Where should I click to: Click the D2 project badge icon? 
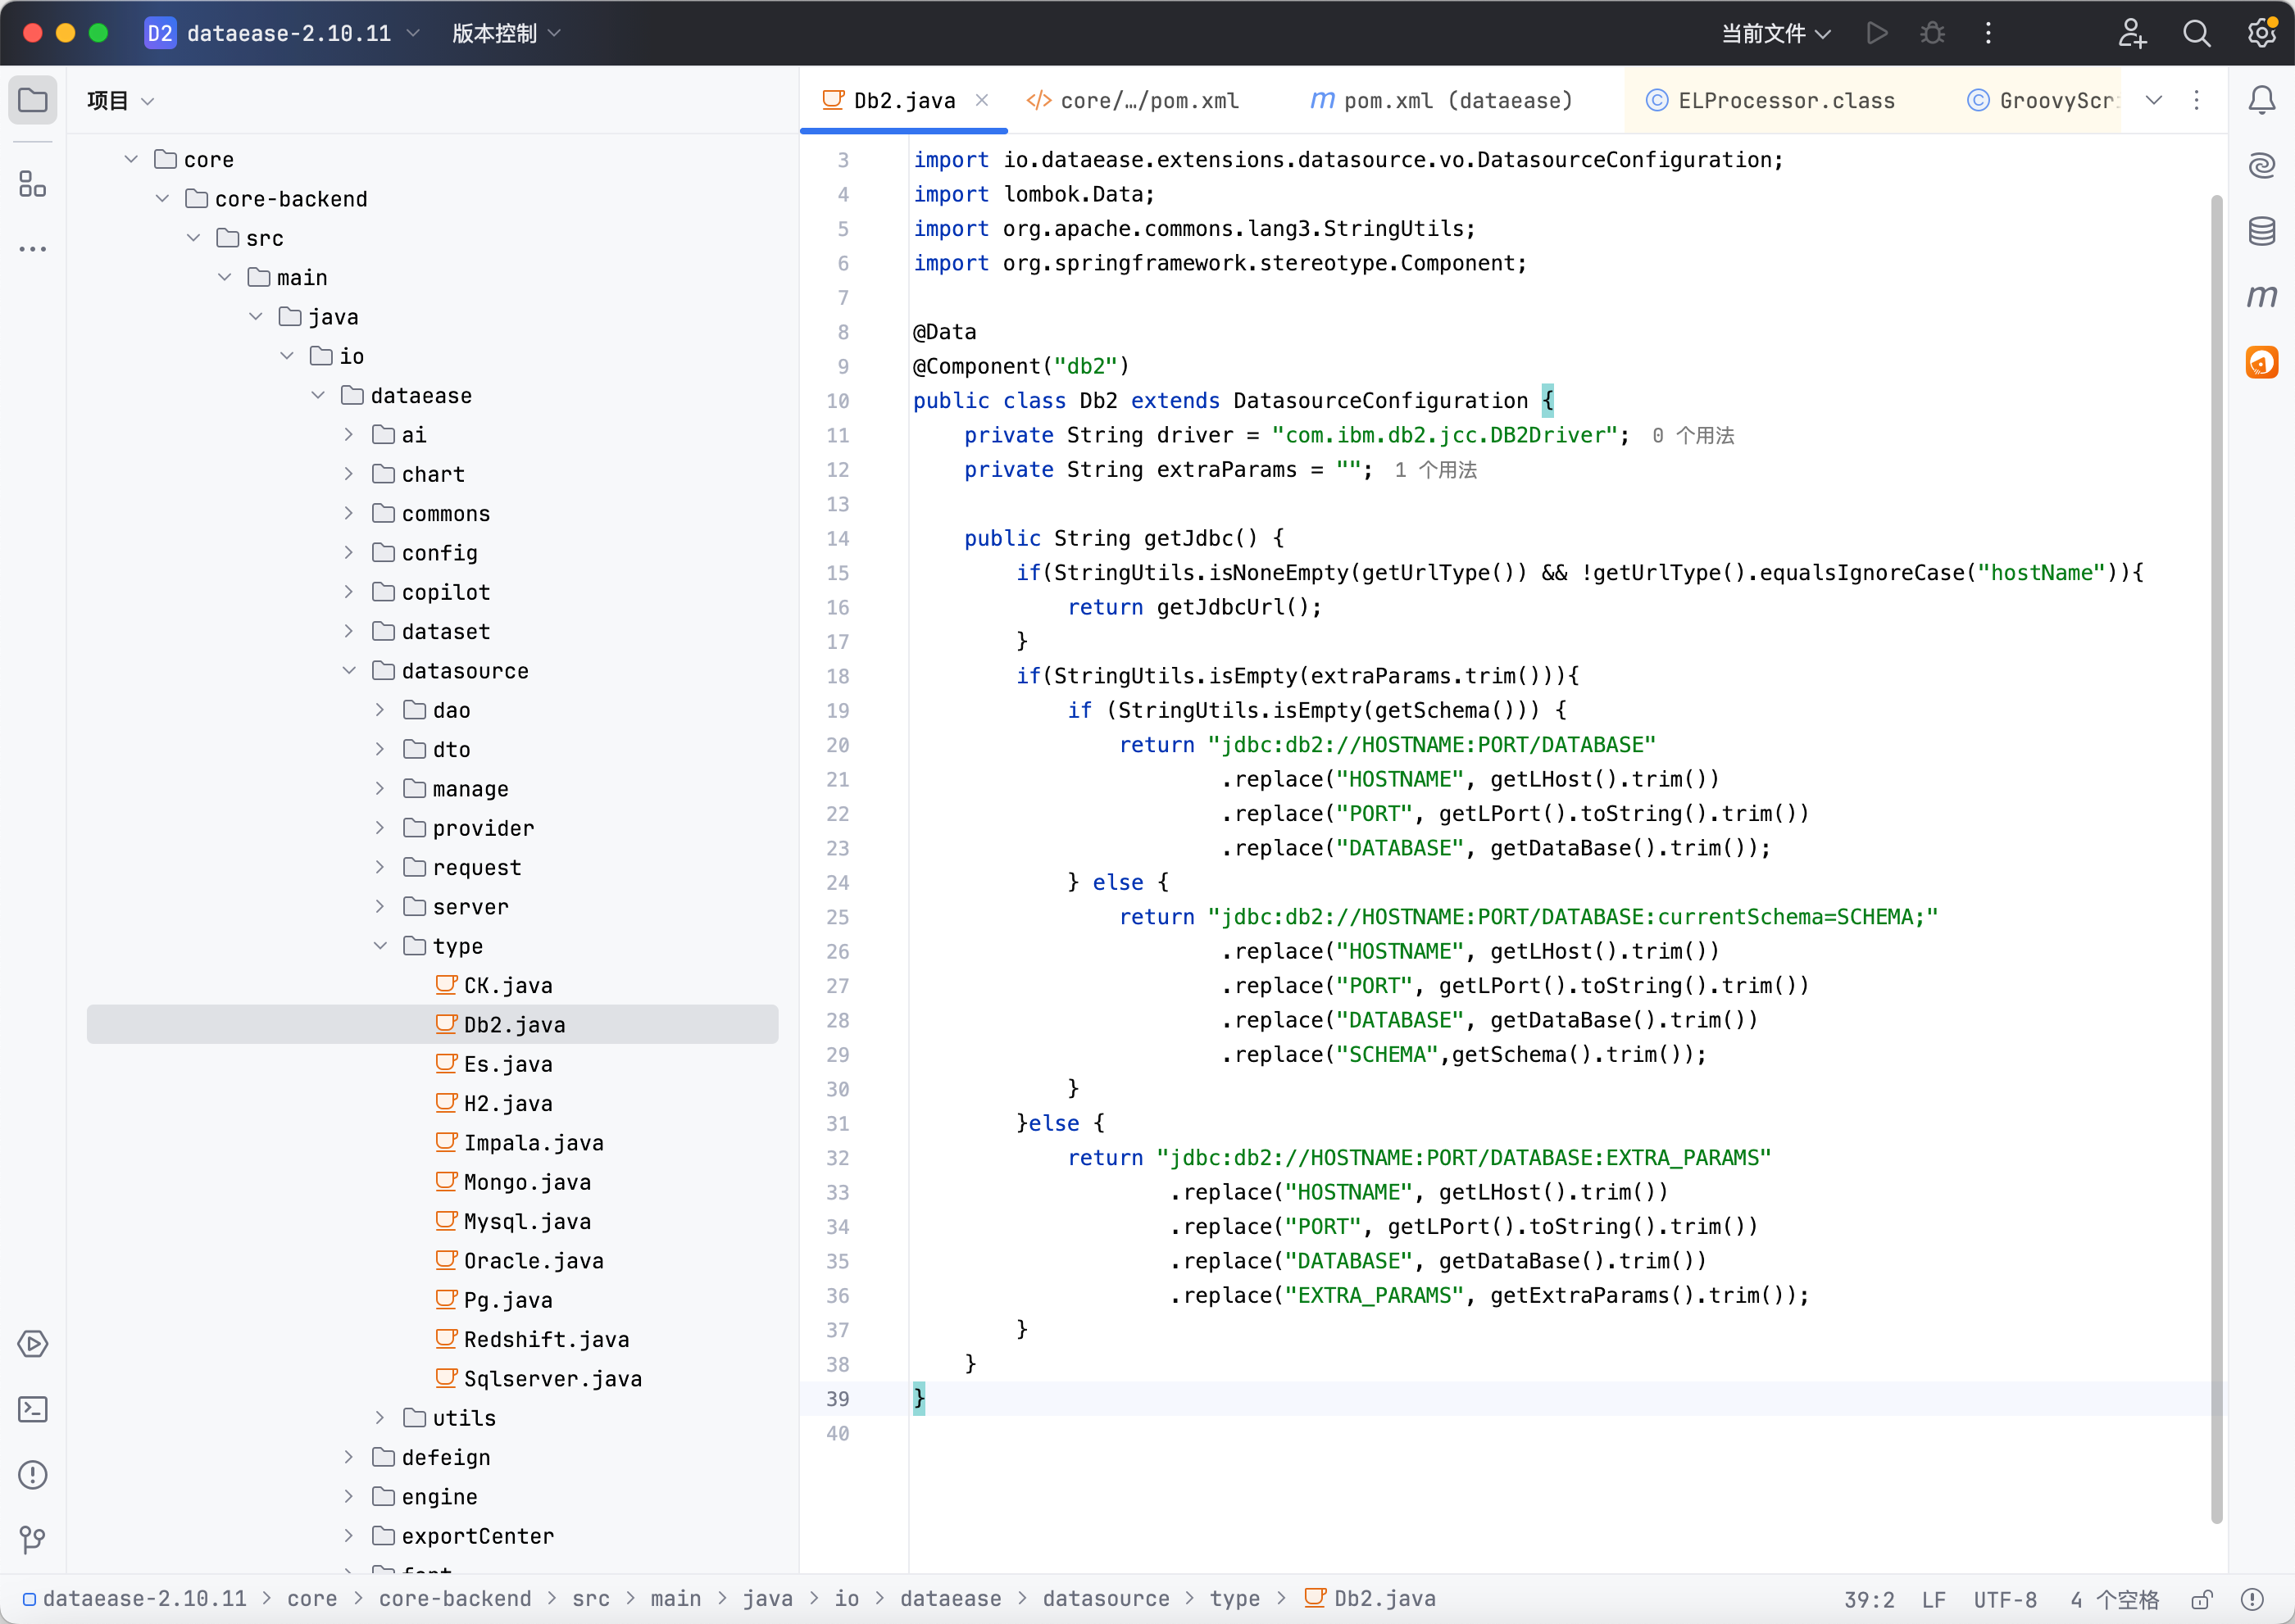160,33
